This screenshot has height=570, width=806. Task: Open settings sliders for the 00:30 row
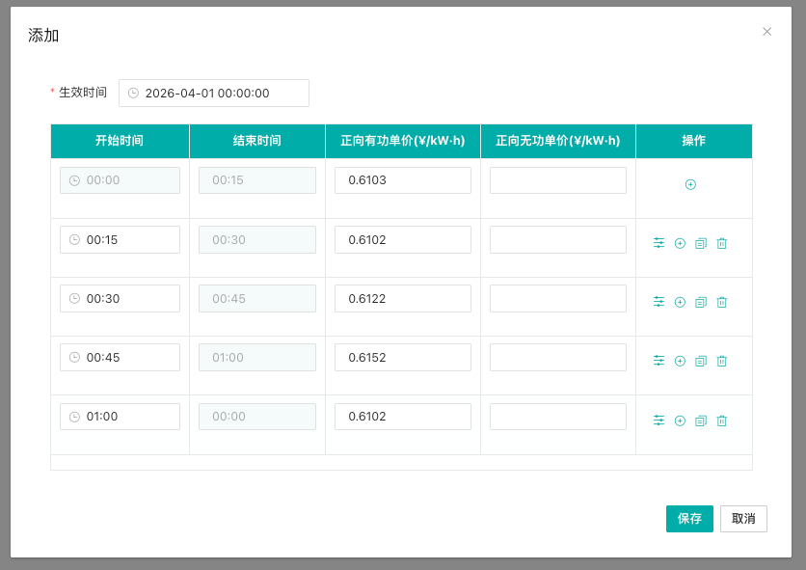658,302
